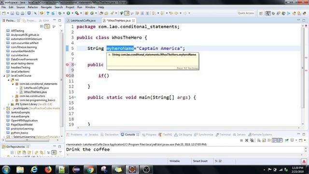The image size is (309, 174).
Task: Click the New Java Package icon
Action: point(86,13)
